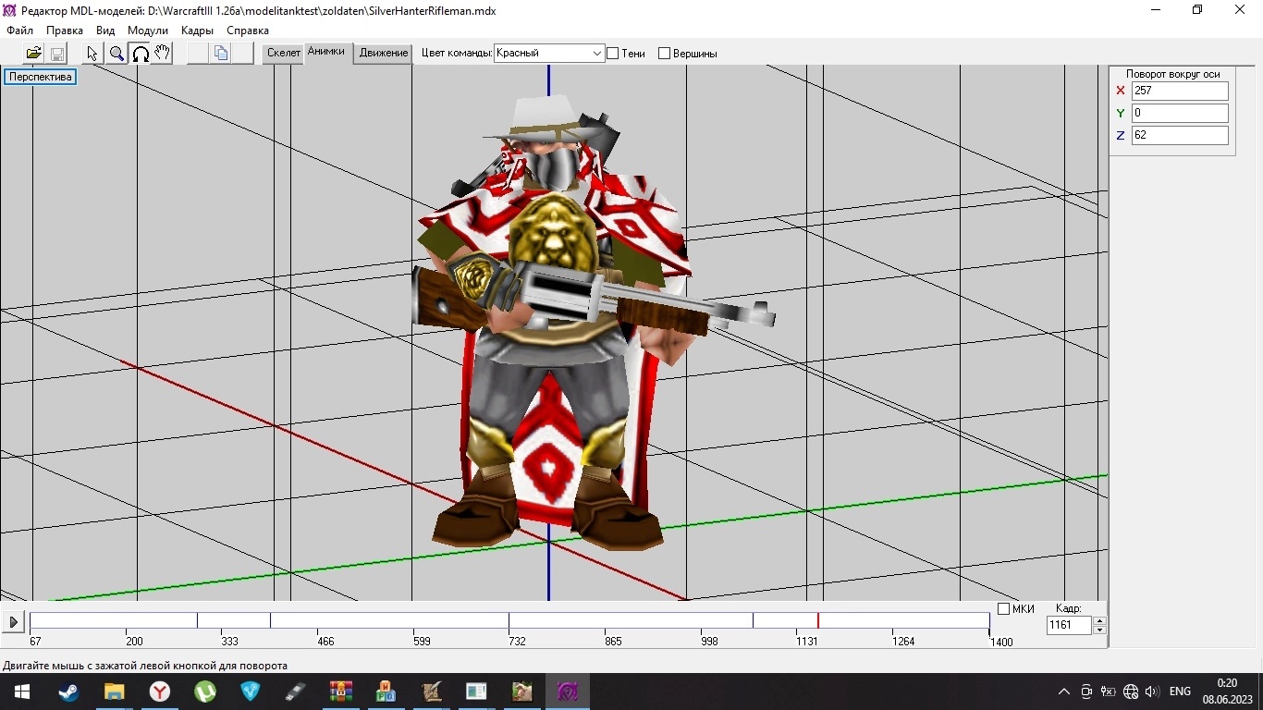The width and height of the screenshot is (1263, 710).
Task: Switch to the Анимки tab
Action: [326, 52]
